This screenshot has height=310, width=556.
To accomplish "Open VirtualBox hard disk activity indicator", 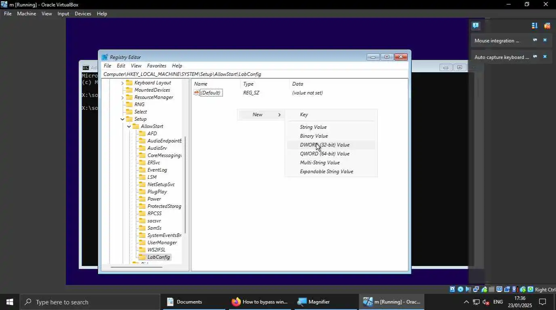I will 452,289.
